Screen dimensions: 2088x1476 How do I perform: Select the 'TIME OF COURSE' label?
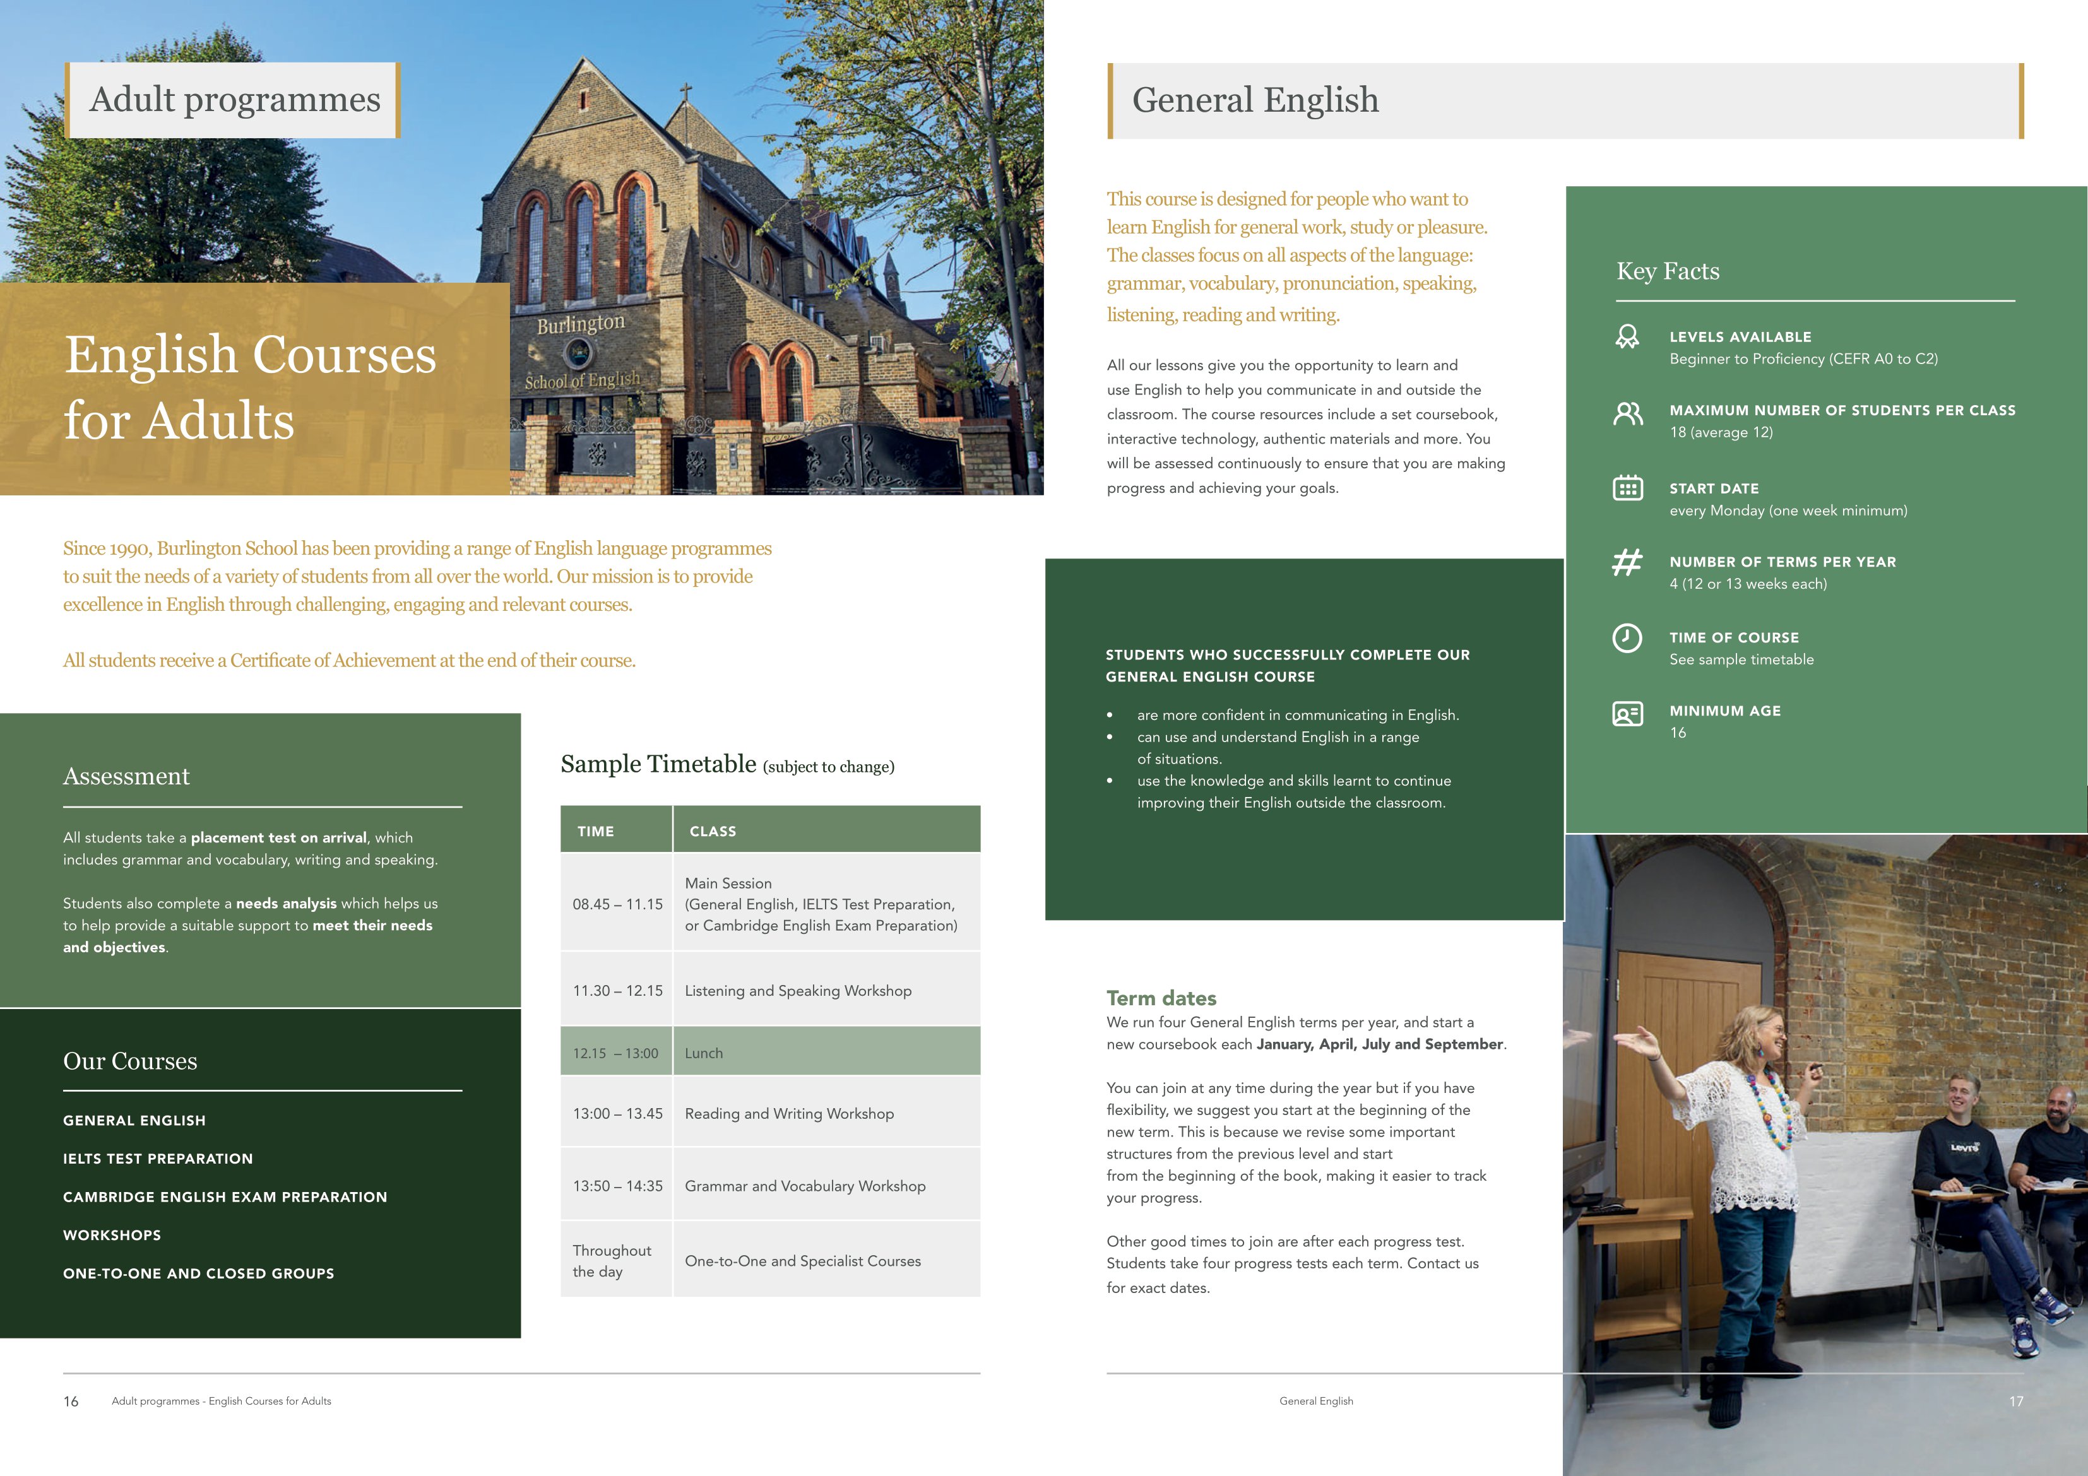(x=1733, y=637)
